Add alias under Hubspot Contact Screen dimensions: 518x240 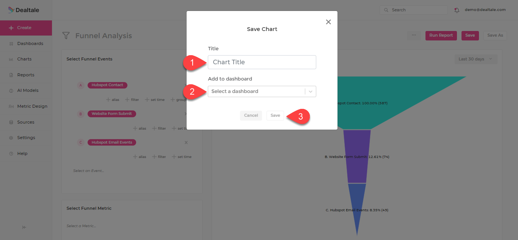[113, 100]
